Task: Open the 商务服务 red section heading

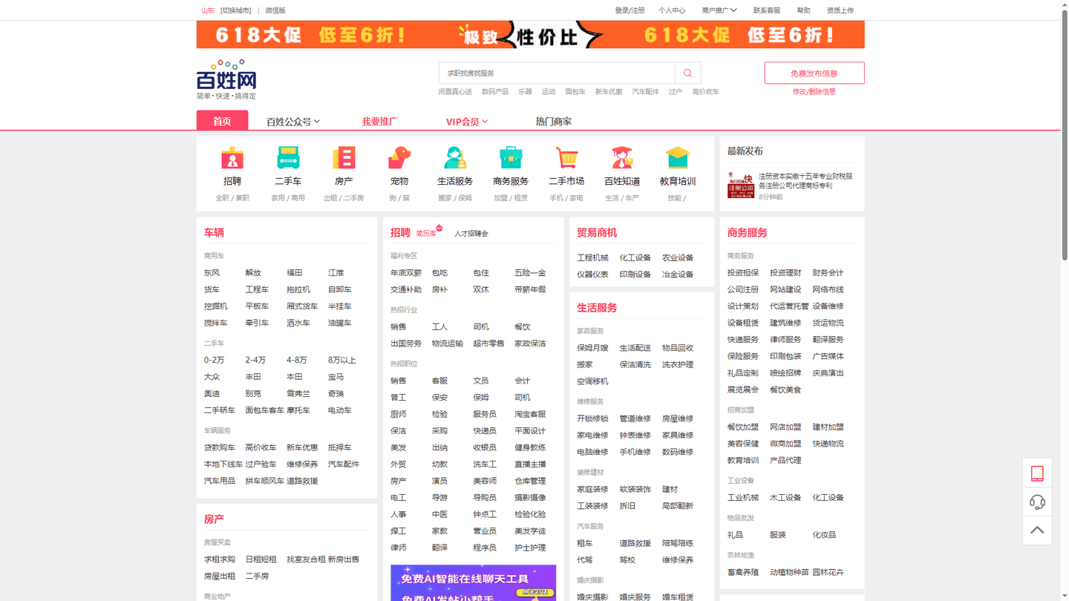Action: (x=748, y=232)
